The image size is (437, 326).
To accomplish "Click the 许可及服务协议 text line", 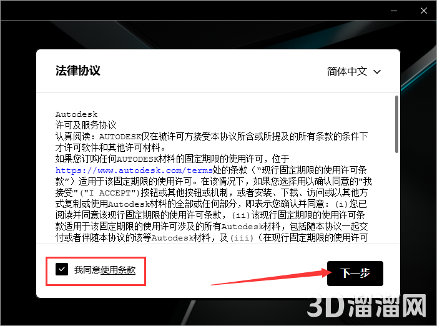I will coord(86,125).
